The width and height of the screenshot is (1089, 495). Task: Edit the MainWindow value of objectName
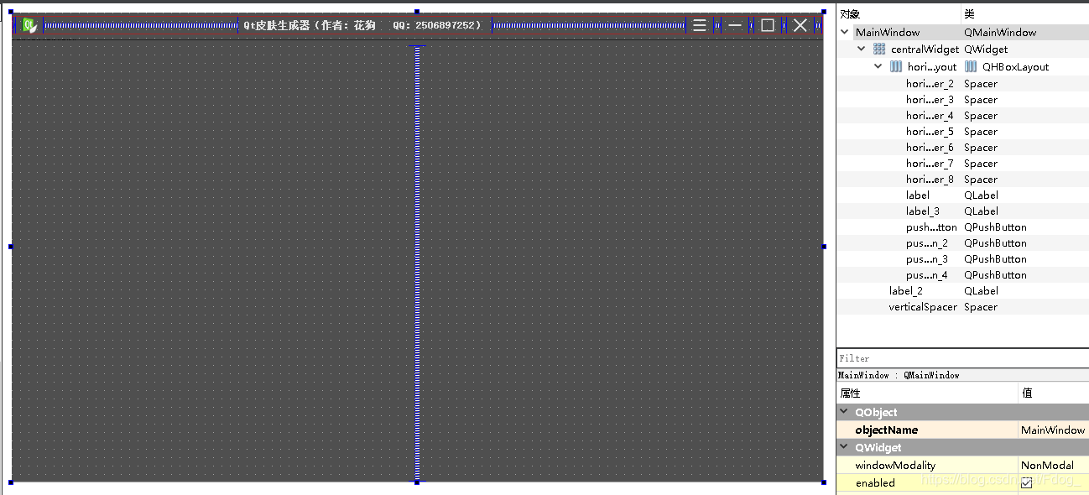coord(1053,430)
